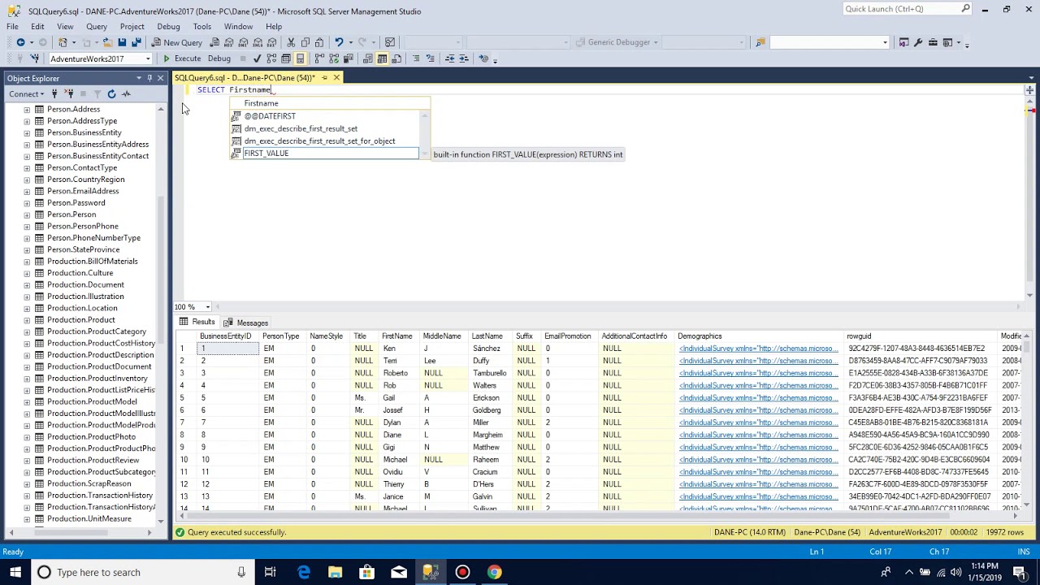Toggle auto-hide pin on Object Explorer
Image resolution: width=1040 pixels, height=585 pixels.
(149, 78)
